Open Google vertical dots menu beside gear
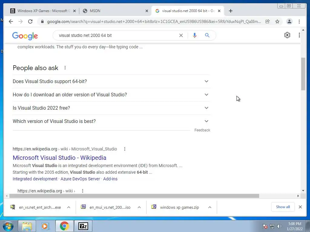The height and width of the screenshot is (232, 310). (299, 35)
